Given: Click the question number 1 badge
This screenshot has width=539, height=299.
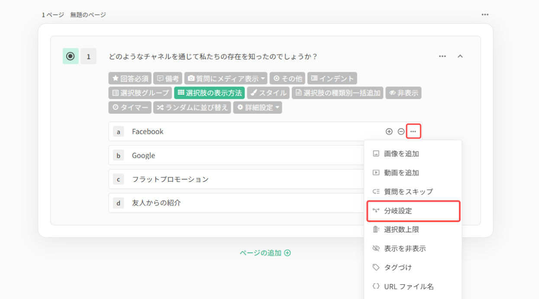Looking at the screenshot, I should [x=88, y=56].
